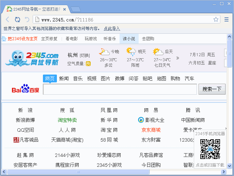Reload the page with the refresh icon
Screen dimensions: 234x176
(x=17, y=19)
